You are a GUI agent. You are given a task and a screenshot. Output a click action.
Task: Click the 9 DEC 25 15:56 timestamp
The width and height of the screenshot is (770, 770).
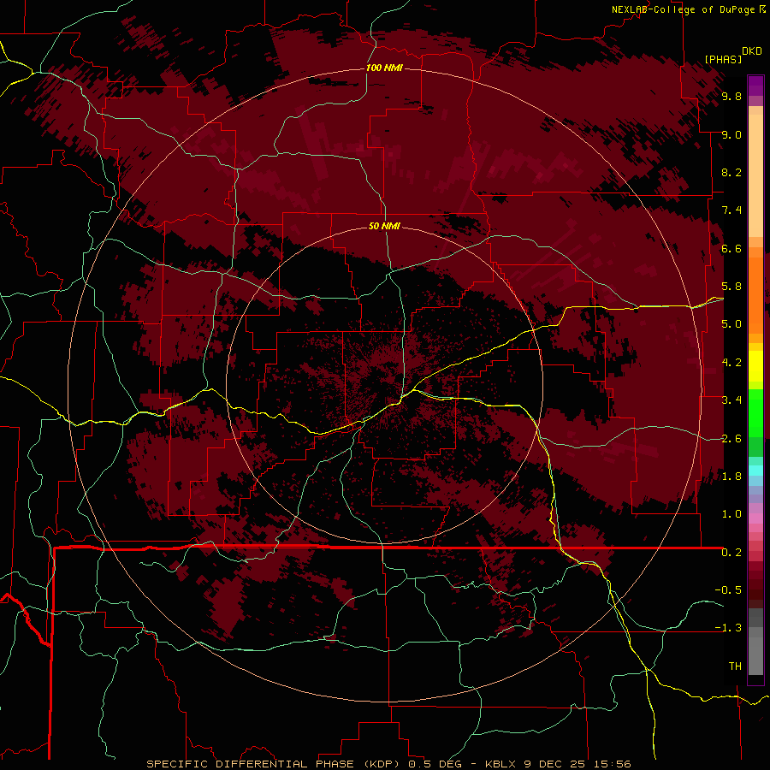[x=577, y=764]
